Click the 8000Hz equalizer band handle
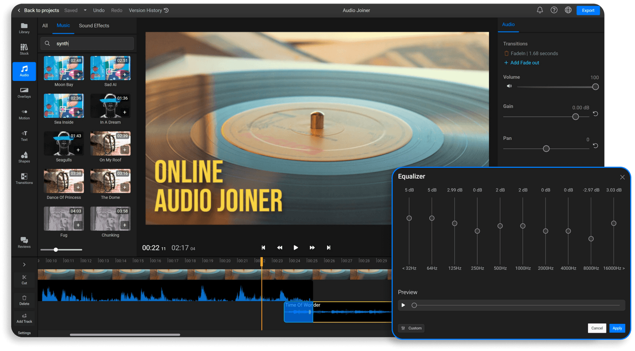This screenshot has width=635, height=351. pyautogui.click(x=591, y=239)
